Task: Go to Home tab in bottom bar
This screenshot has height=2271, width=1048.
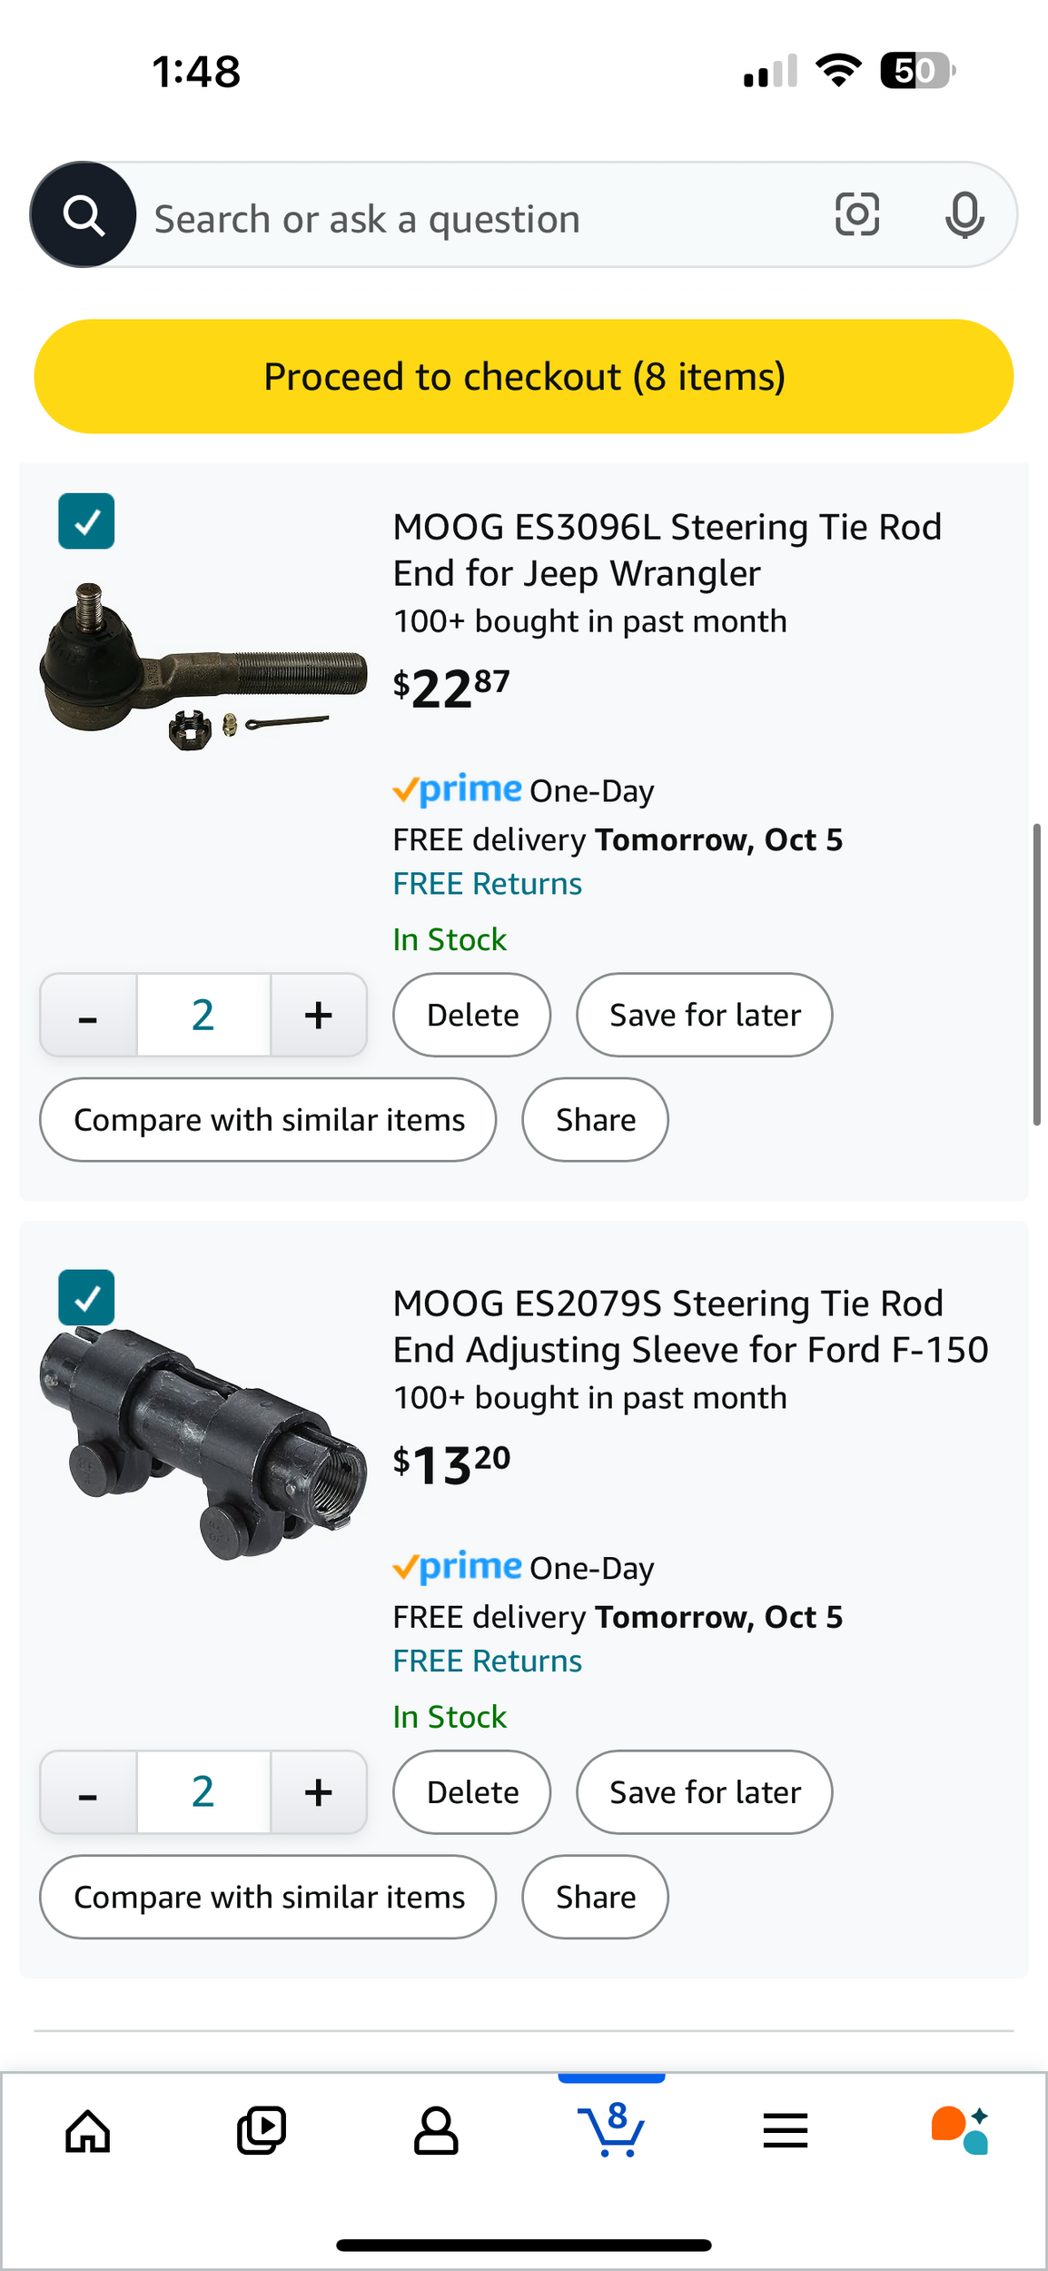Action: [x=88, y=2130]
